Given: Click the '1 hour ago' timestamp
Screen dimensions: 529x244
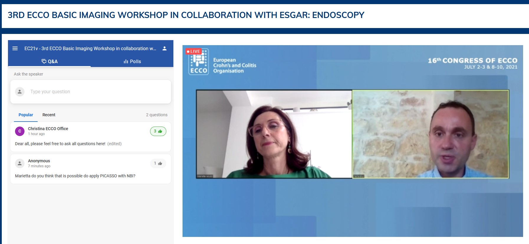Looking at the screenshot, I should (36, 134).
